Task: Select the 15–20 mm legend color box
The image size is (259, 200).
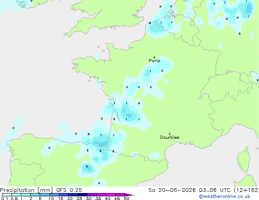Action: coord(64,195)
